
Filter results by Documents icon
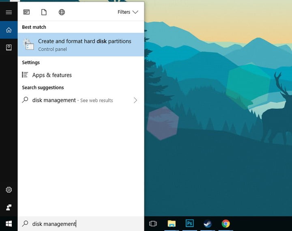pyautogui.click(x=44, y=12)
